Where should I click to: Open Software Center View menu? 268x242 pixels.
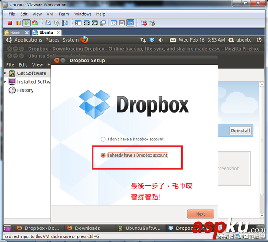[37, 65]
